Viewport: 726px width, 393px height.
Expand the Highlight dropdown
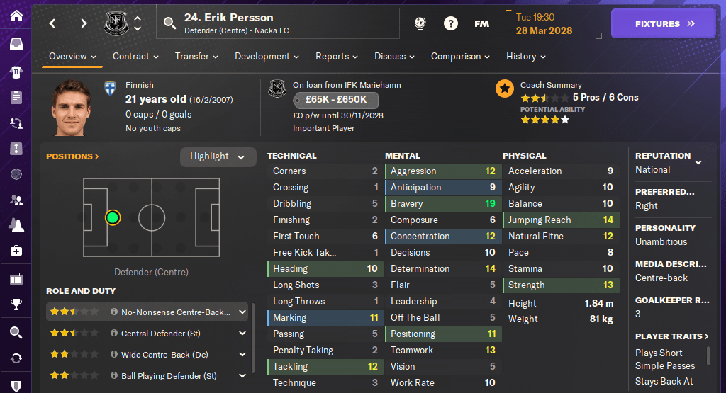coord(218,156)
